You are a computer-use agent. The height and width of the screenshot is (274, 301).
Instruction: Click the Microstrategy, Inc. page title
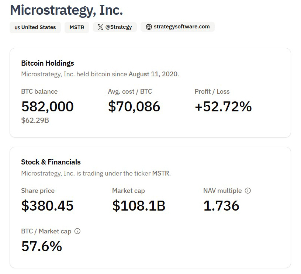(x=66, y=10)
